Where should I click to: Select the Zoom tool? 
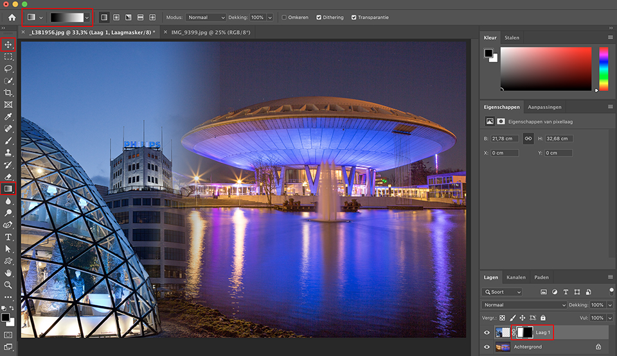[x=8, y=285]
